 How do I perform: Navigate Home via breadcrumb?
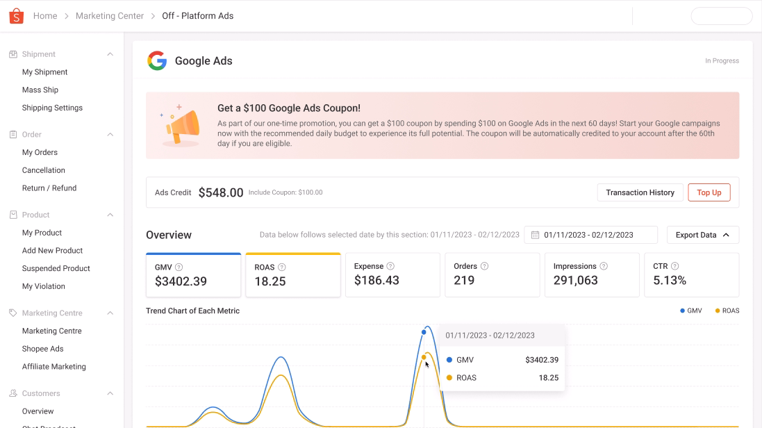pyautogui.click(x=45, y=15)
